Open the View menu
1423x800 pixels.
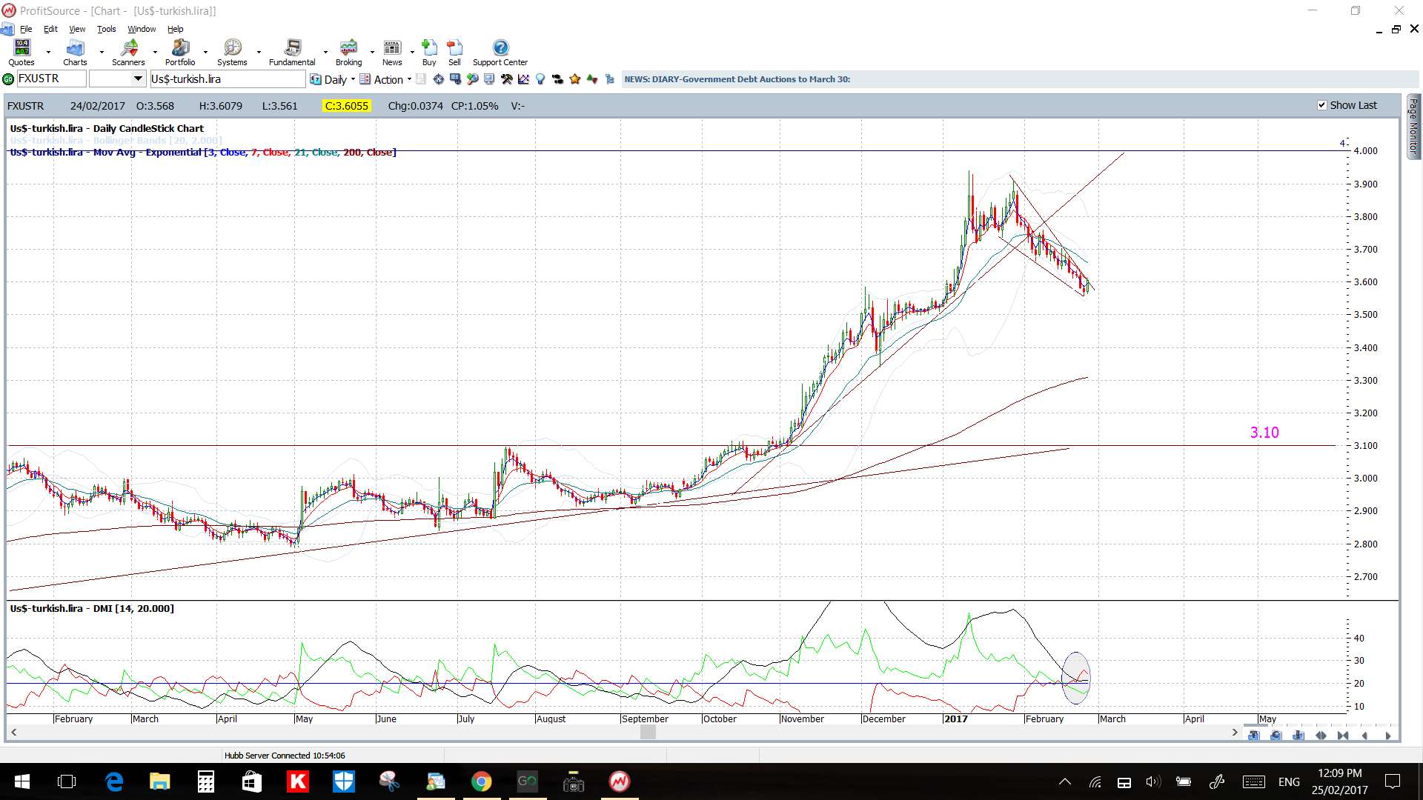(x=77, y=29)
